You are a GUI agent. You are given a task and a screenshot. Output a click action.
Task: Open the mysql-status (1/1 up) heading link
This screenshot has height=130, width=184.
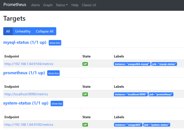coord(25,43)
